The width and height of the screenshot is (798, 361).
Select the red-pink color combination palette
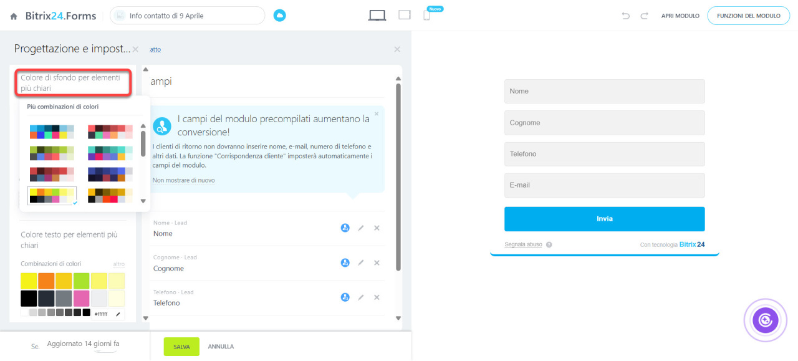click(110, 132)
